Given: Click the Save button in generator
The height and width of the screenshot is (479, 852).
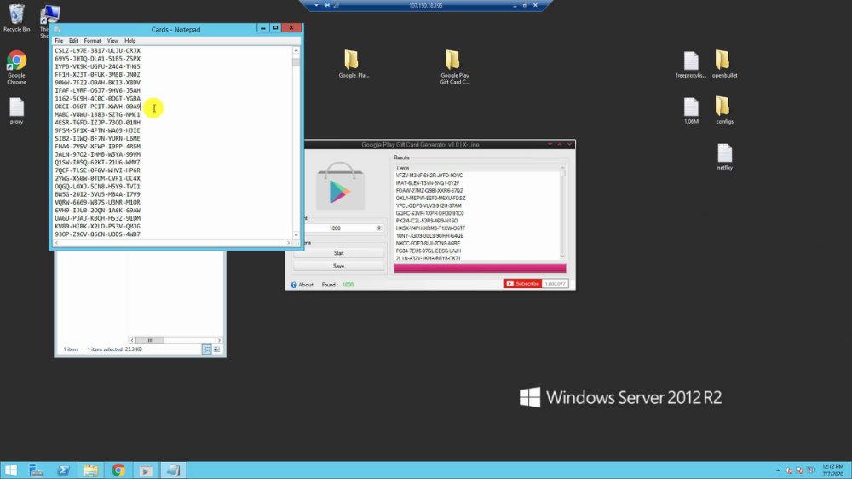Looking at the screenshot, I should point(338,267).
